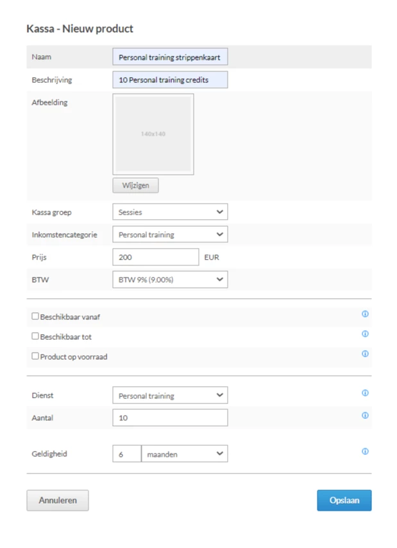
Task: Select the 140x140 image placeholder
Action: pyautogui.click(x=153, y=134)
